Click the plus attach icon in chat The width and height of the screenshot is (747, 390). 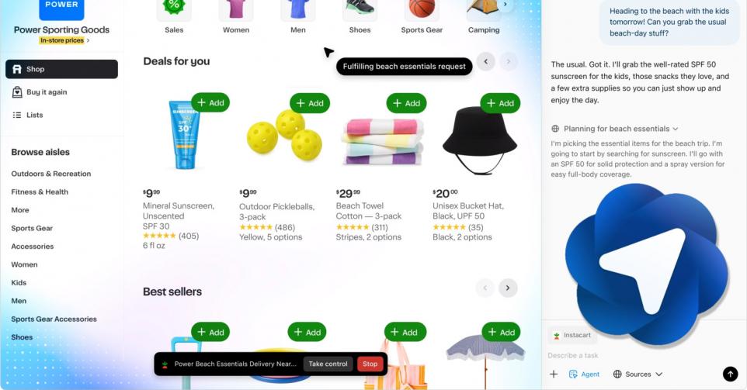(x=554, y=374)
